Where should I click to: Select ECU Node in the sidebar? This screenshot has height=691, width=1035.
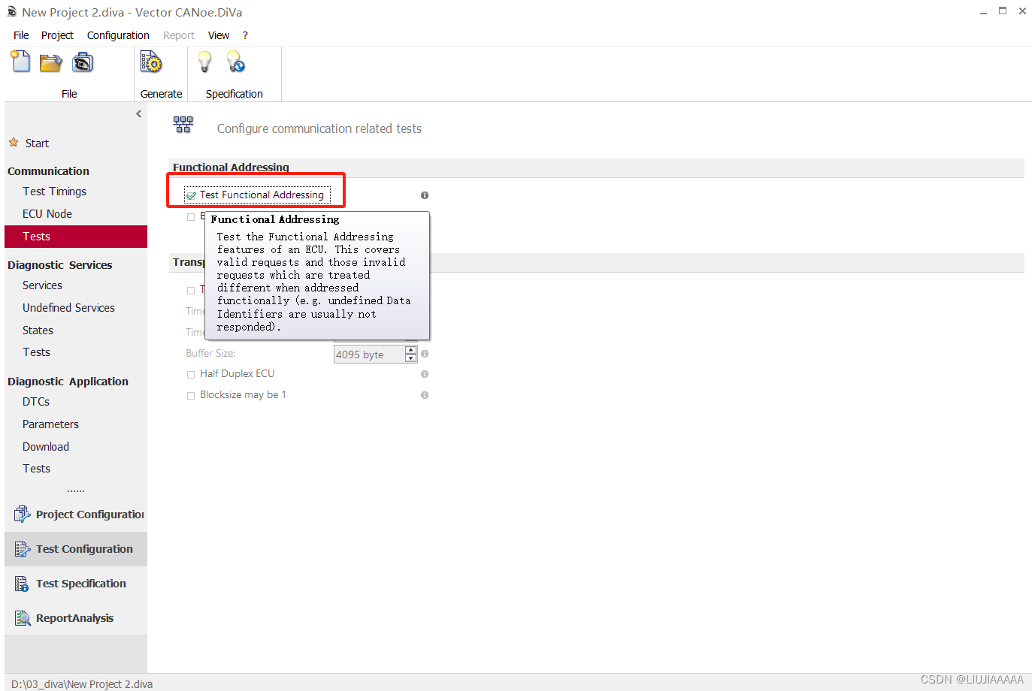47,214
